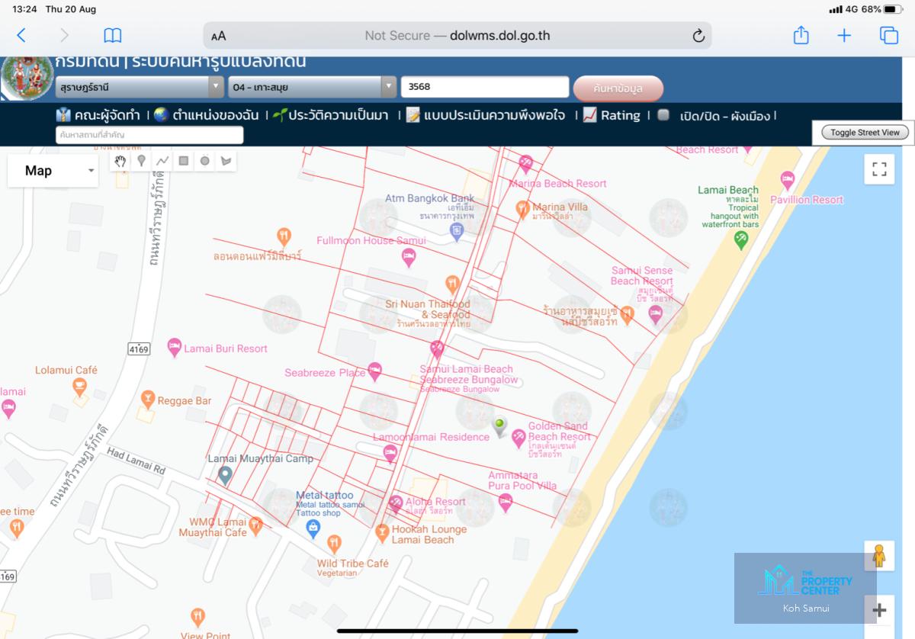Screen dimensions: 915x639
Task: Click Aloha Resort hotel pin
Action: click(396, 504)
